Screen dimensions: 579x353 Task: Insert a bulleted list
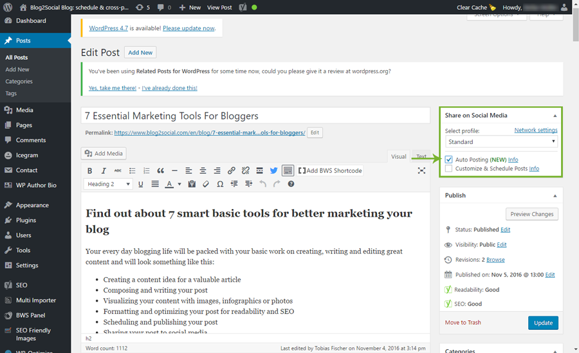coord(132,170)
